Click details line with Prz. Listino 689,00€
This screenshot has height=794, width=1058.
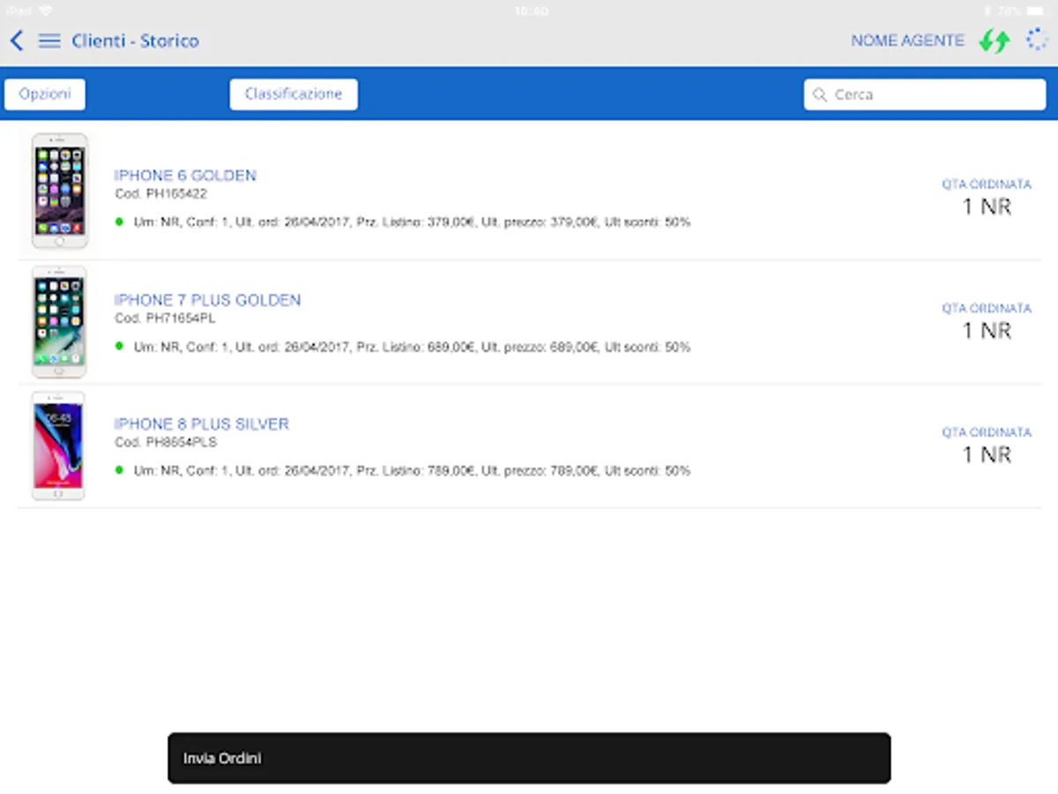(x=412, y=348)
